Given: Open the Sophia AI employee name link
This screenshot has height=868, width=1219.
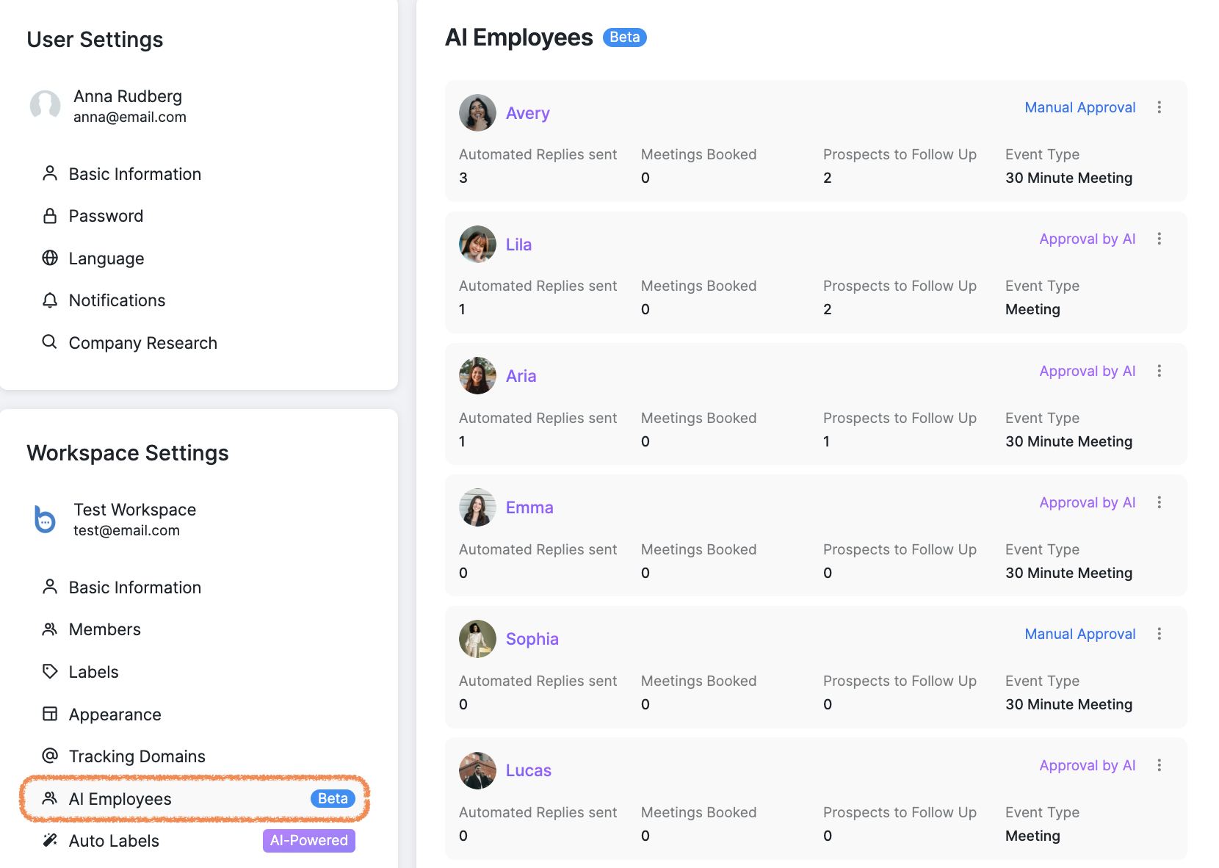Looking at the screenshot, I should point(532,639).
